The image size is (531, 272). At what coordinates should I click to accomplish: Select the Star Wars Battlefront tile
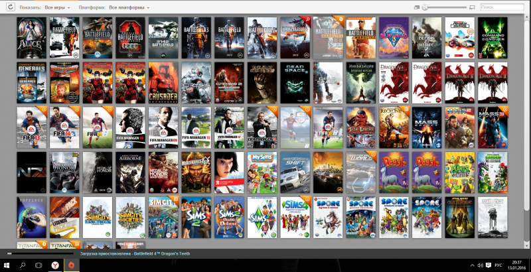pos(493,218)
